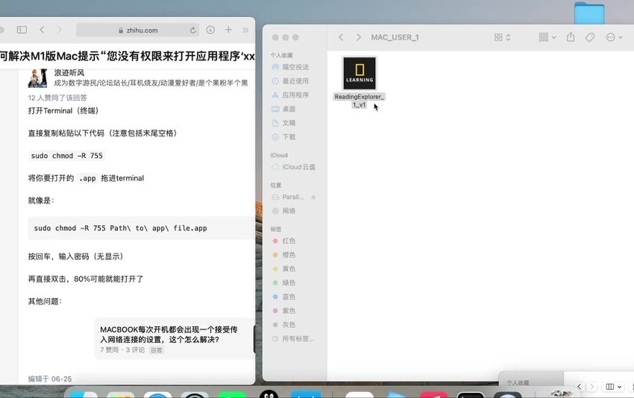634x398 pixels.
Task: Open the author name 浪迹听风
Action: (x=69, y=73)
